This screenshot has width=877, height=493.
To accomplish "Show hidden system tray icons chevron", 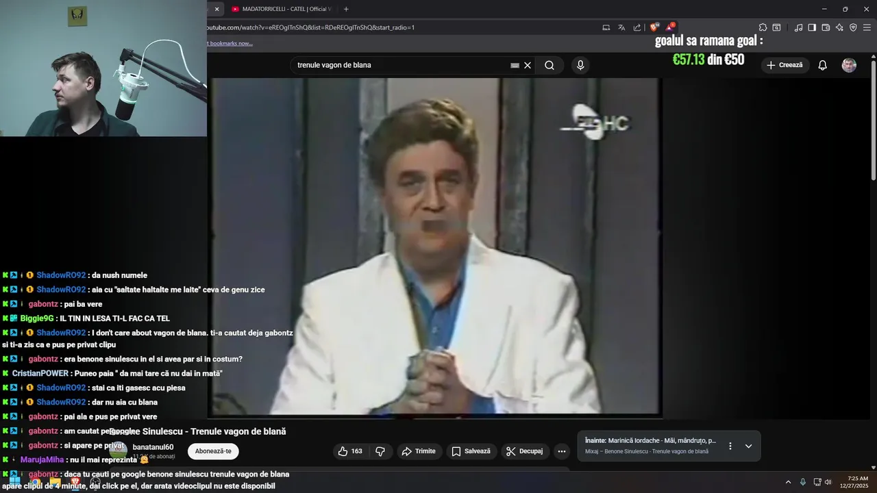I will pyautogui.click(x=788, y=482).
